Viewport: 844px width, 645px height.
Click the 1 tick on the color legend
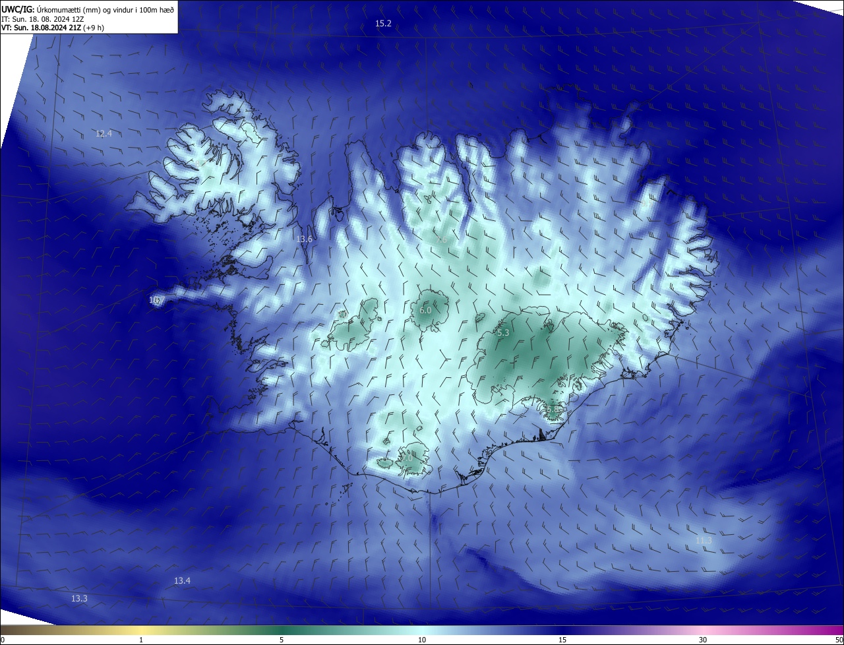(x=141, y=640)
